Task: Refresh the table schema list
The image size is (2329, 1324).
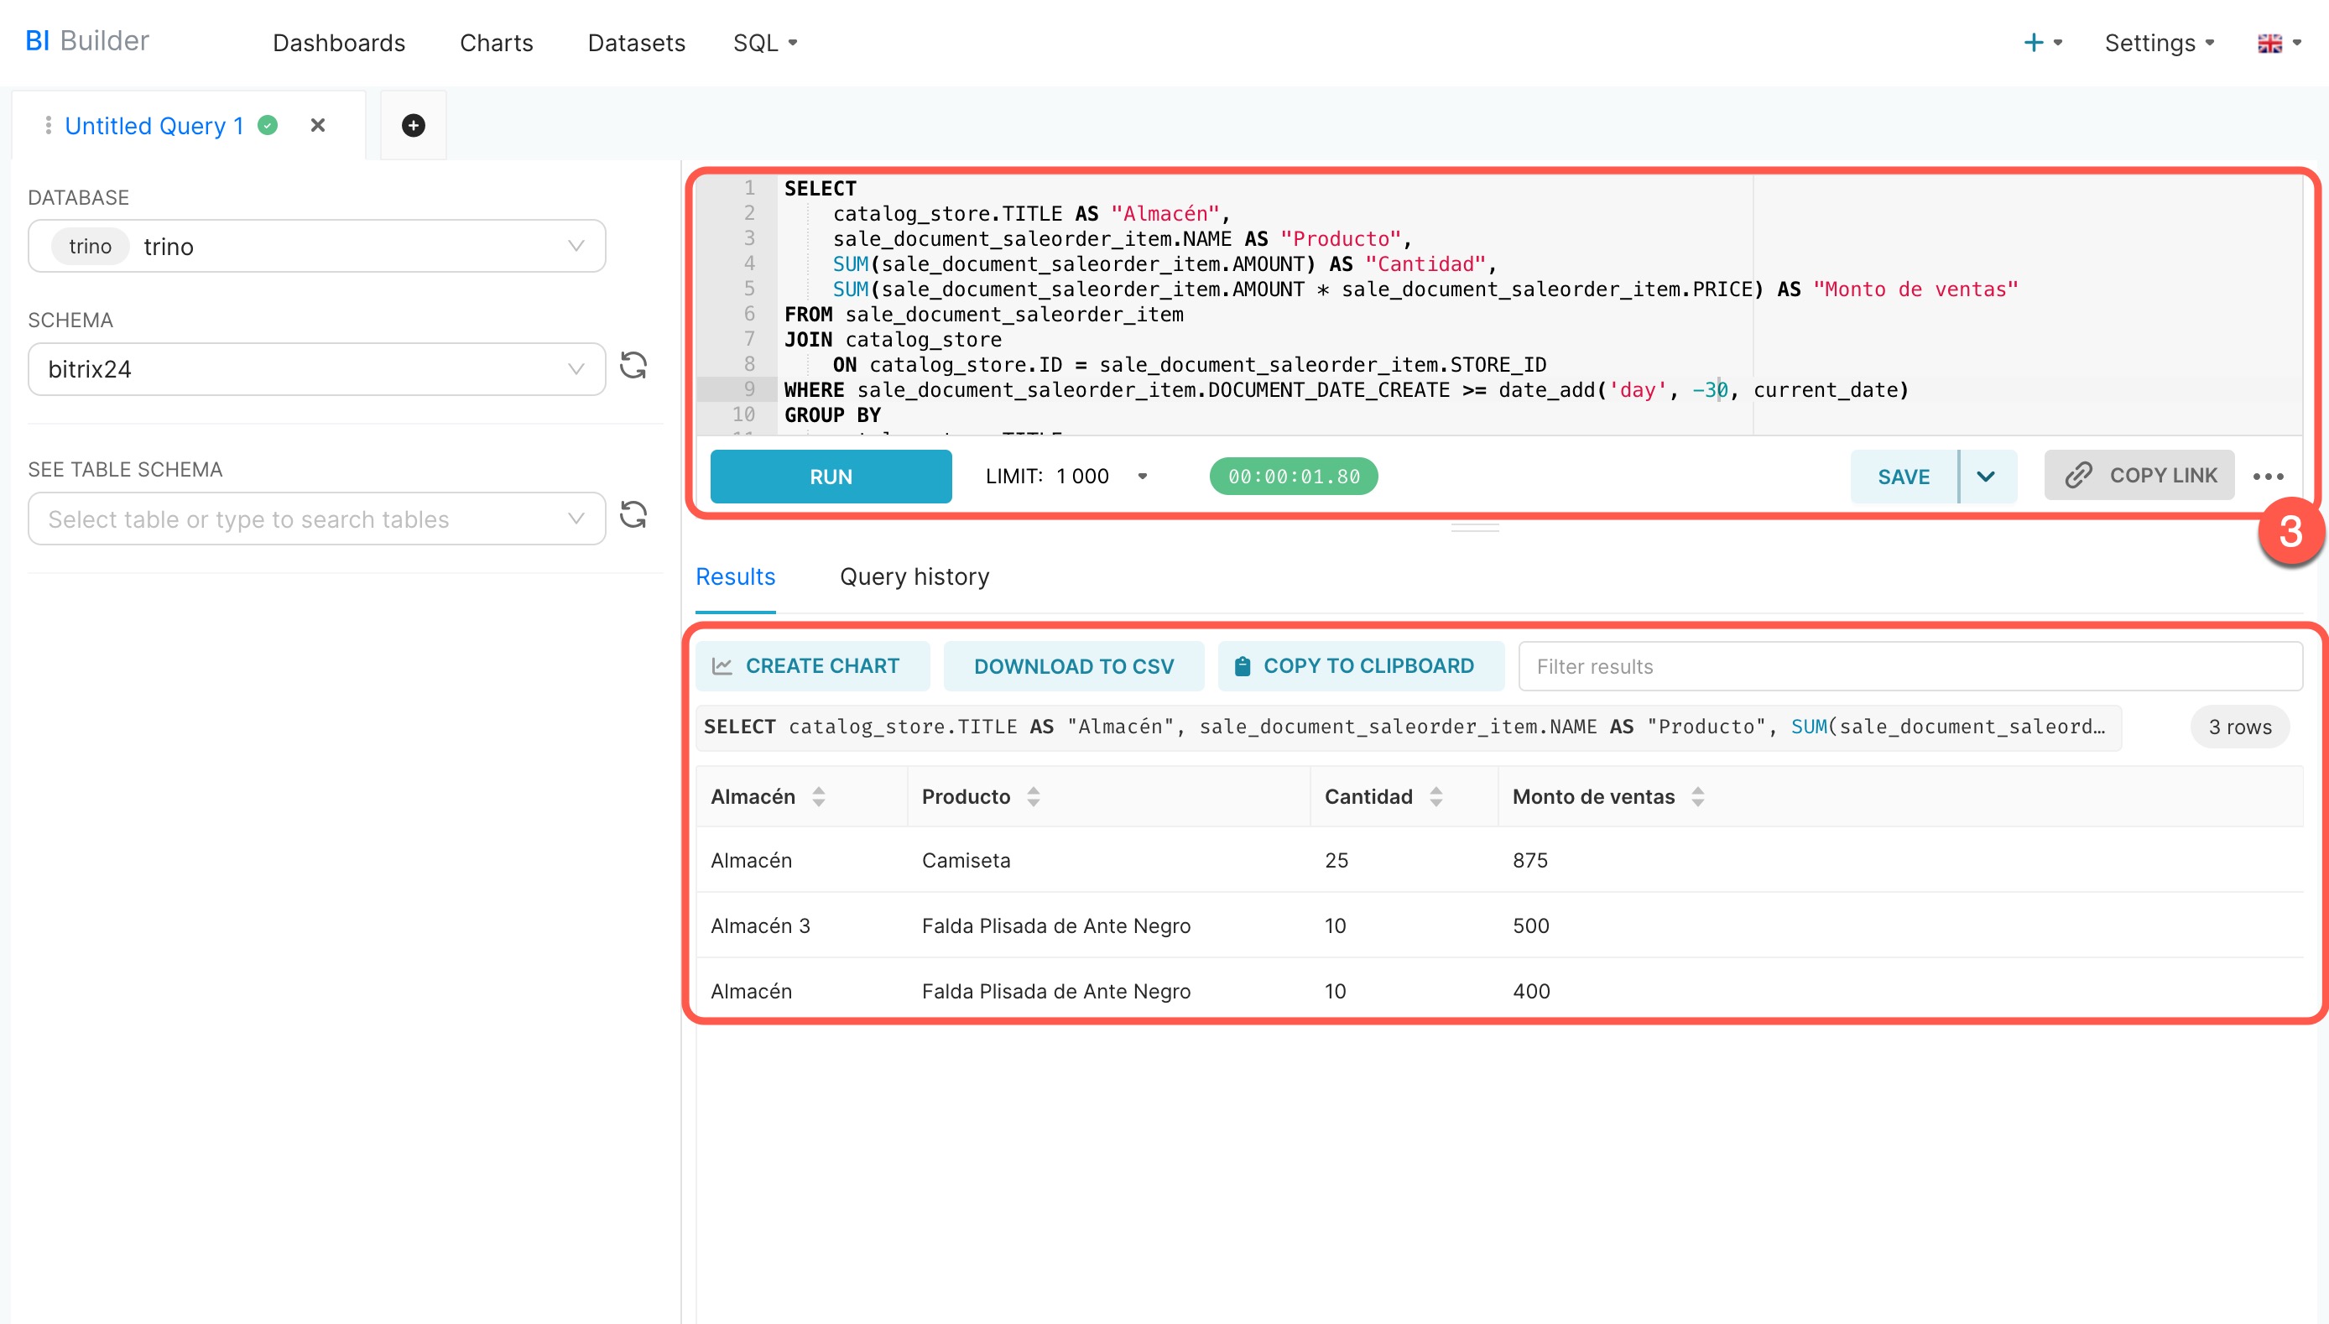Action: [x=633, y=517]
